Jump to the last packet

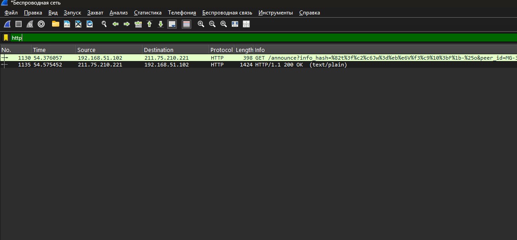point(160,24)
